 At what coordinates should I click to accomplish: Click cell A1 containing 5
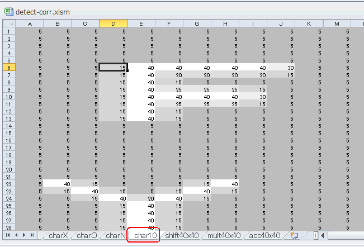coord(30,31)
